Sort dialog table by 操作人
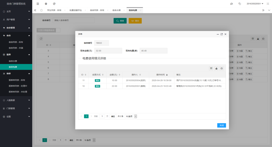Viewport: 272px width, 147px height. [x=140, y=75]
